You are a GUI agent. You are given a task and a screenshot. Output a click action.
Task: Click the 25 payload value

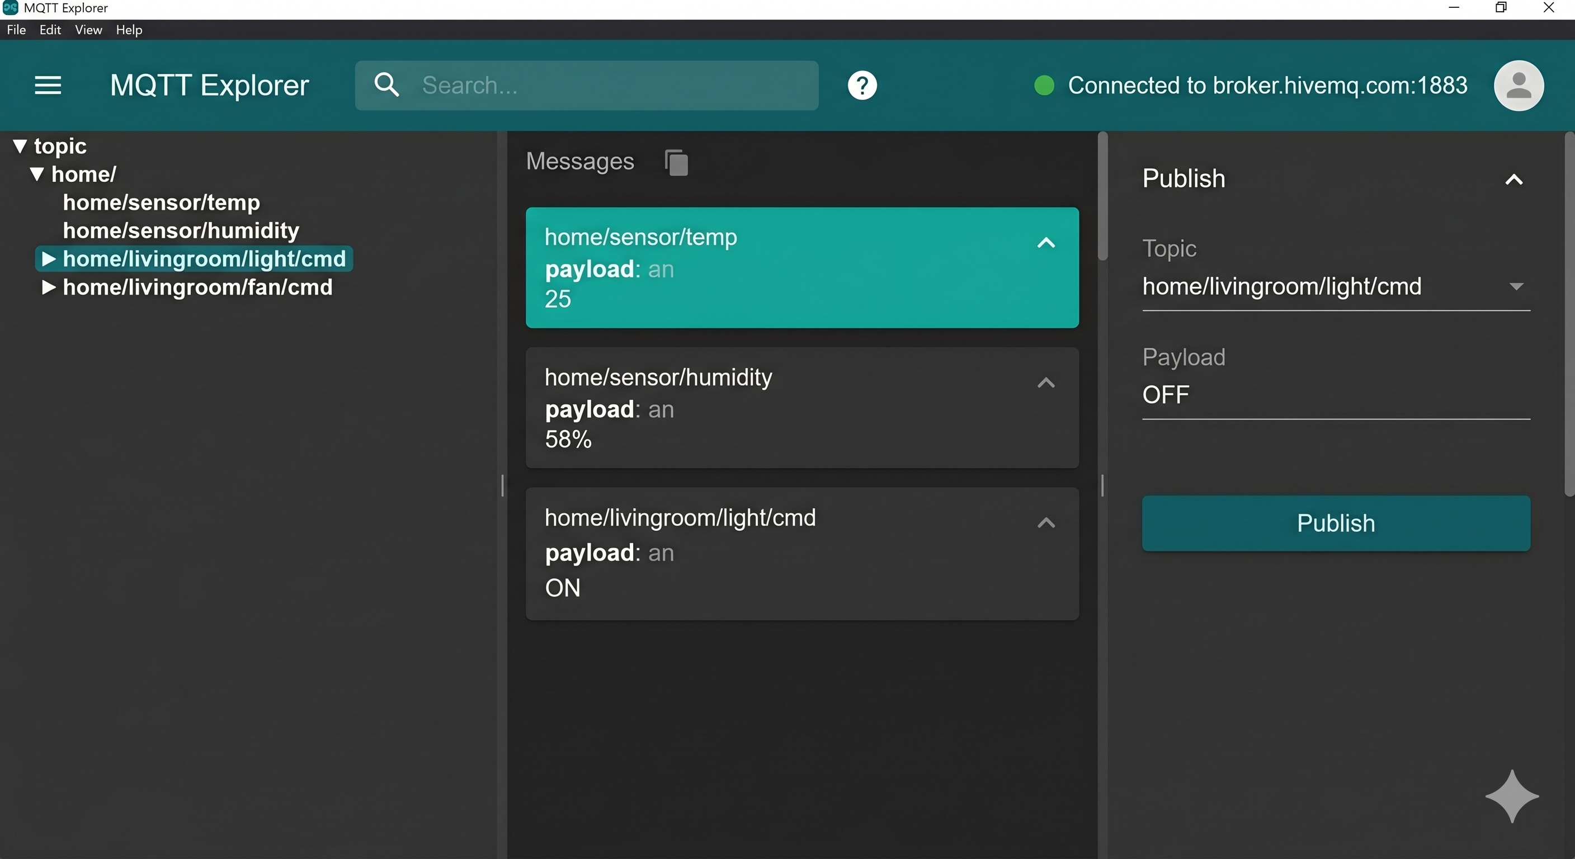[x=558, y=299]
